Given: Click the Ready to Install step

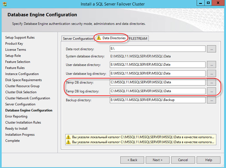Looking at the screenshot, I should tap(16, 128).
